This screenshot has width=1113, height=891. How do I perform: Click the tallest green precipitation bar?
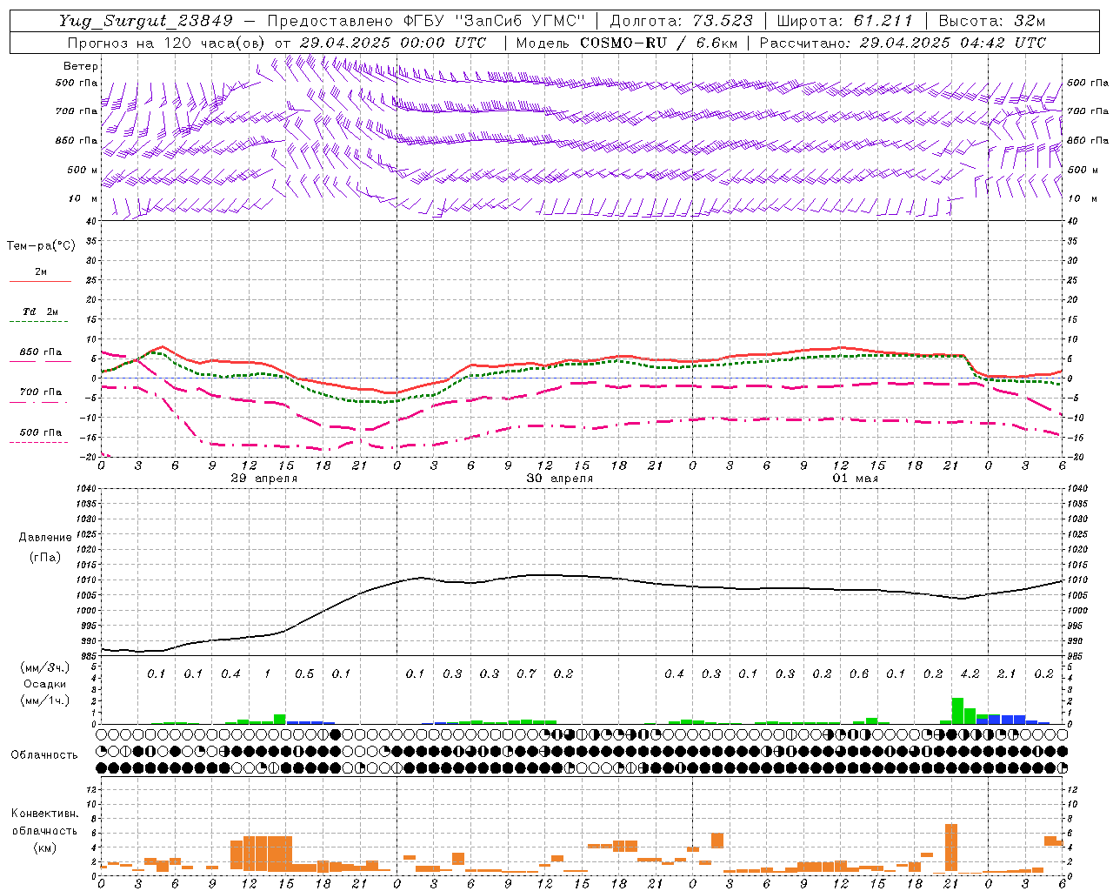click(957, 711)
